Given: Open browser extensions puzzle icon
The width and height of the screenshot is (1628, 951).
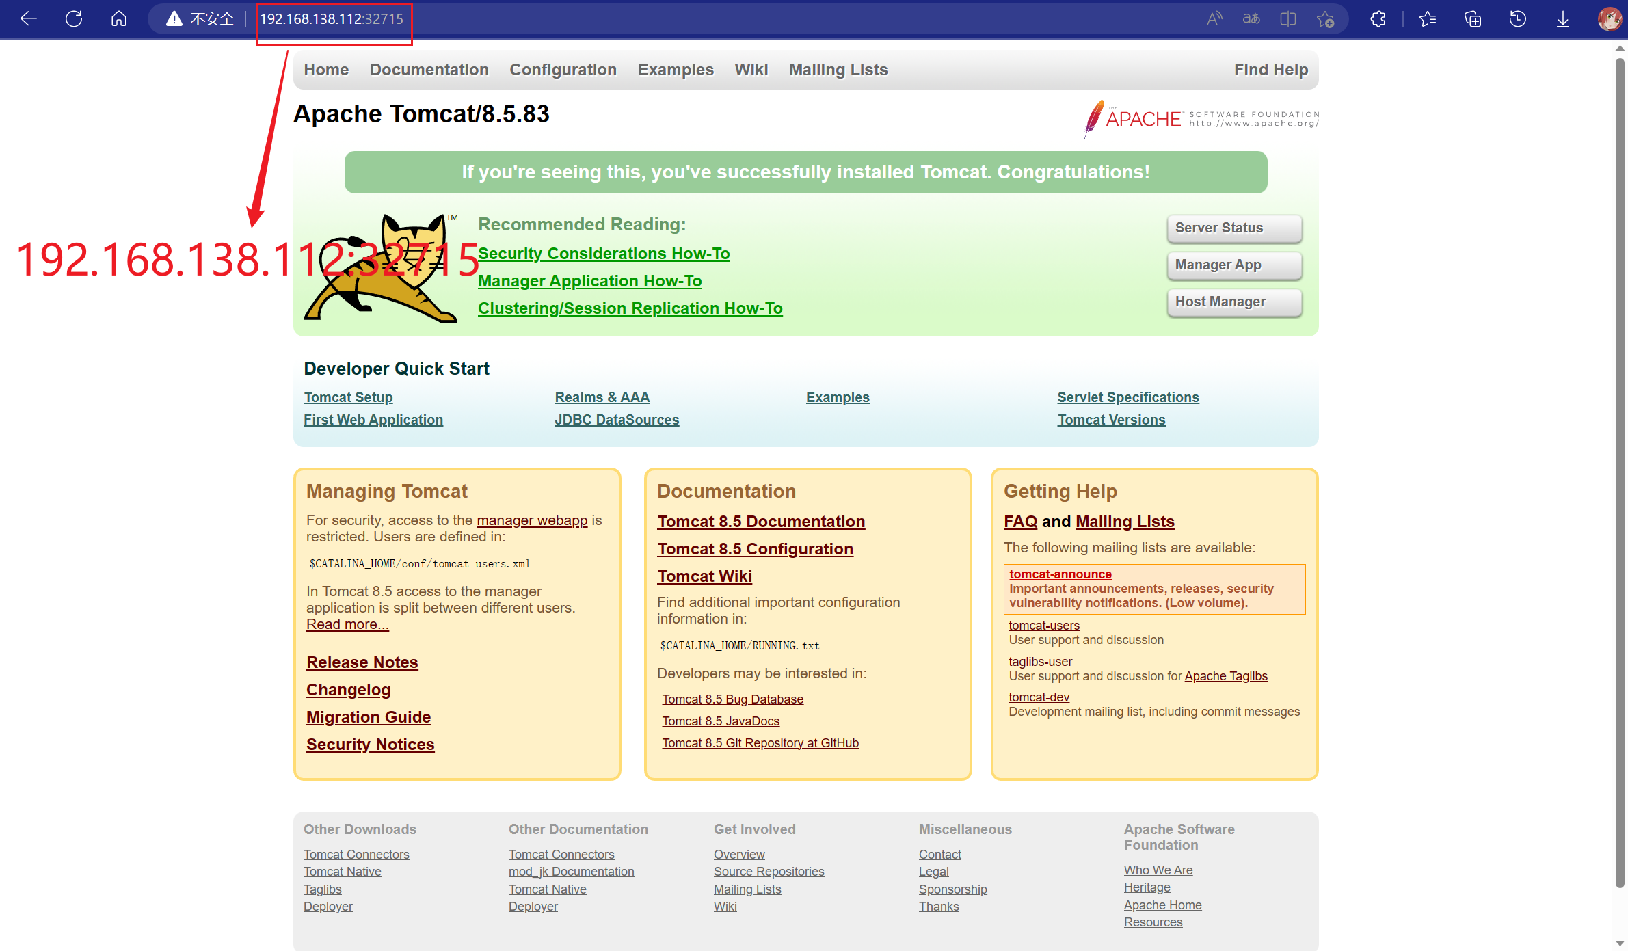Looking at the screenshot, I should (x=1378, y=18).
